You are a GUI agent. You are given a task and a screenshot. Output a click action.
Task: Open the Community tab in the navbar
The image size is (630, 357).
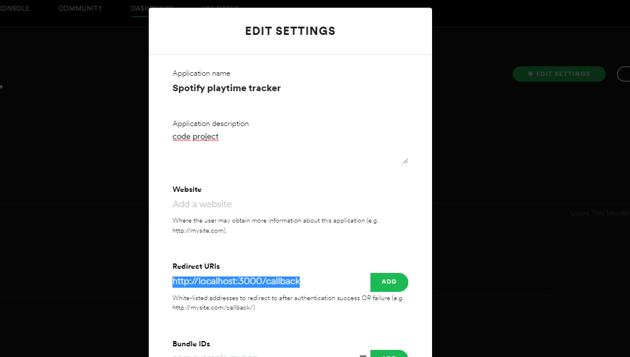click(80, 9)
